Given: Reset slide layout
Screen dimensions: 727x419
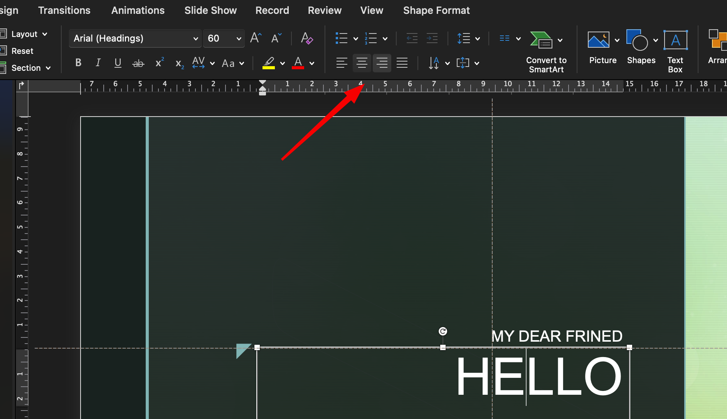Looking at the screenshot, I should pos(17,51).
